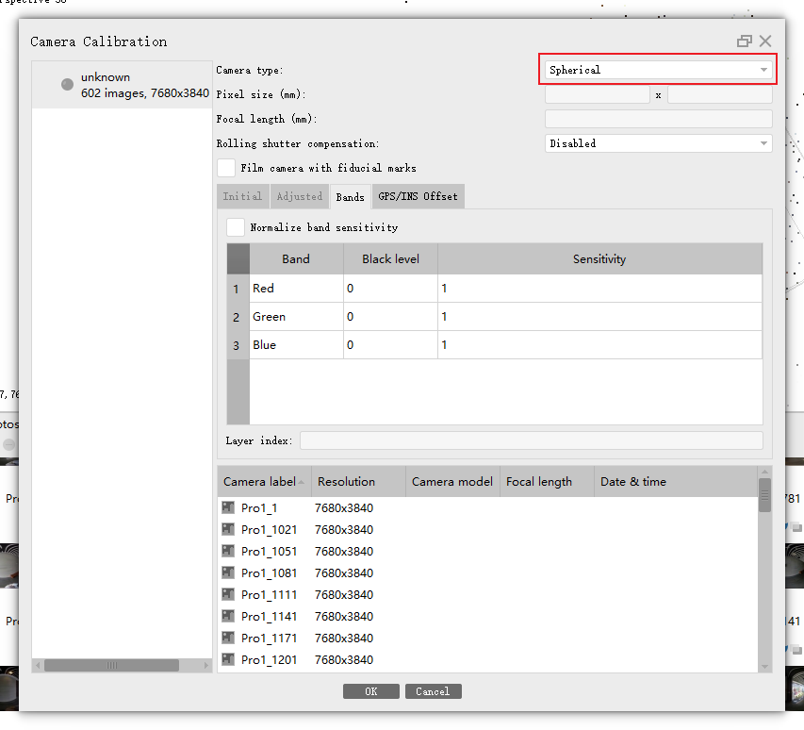804x730 pixels.
Task: Click the first Pixel size input field
Action: tap(598, 94)
